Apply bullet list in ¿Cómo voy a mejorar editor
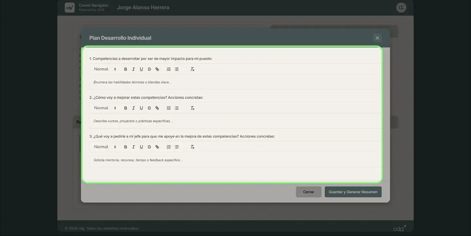 click(x=177, y=108)
